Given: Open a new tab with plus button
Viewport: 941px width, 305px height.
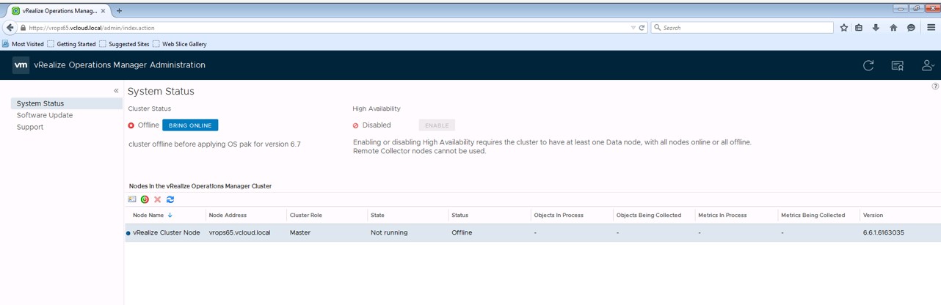Looking at the screenshot, I should 119,11.
